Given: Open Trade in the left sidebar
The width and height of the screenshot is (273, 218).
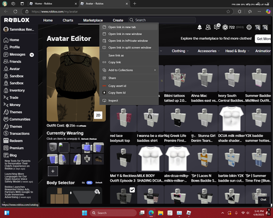Looking at the screenshot, I should pyautogui.click(x=11, y=98).
